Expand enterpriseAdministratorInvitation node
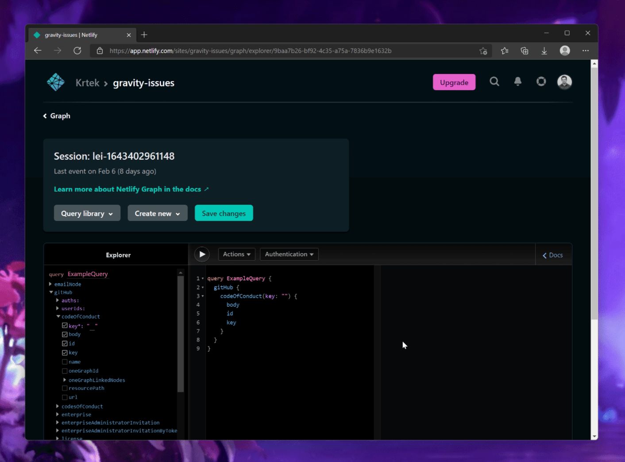The width and height of the screenshot is (625, 462). pyautogui.click(x=58, y=423)
